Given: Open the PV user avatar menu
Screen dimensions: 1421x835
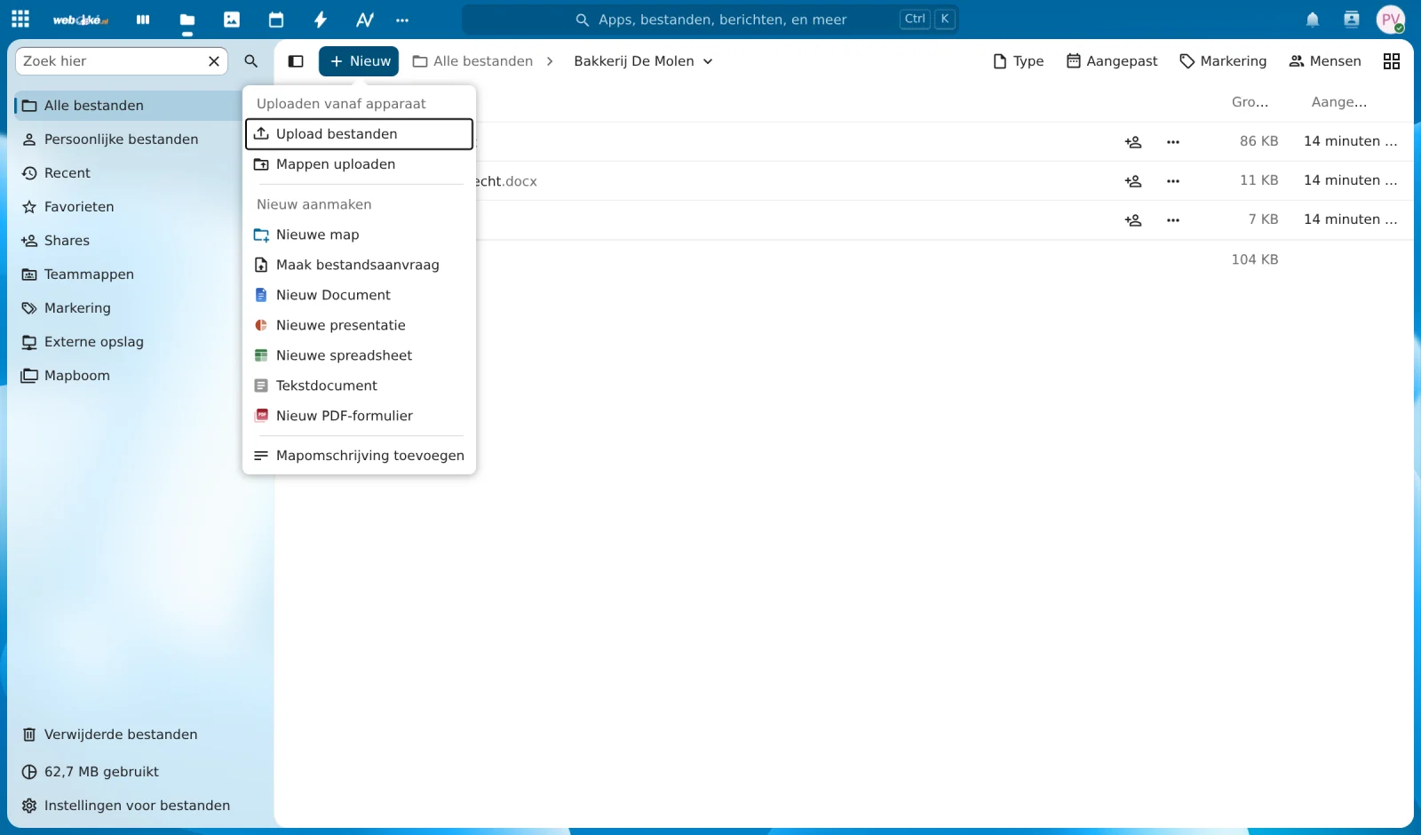Looking at the screenshot, I should click(x=1391, y=20).
